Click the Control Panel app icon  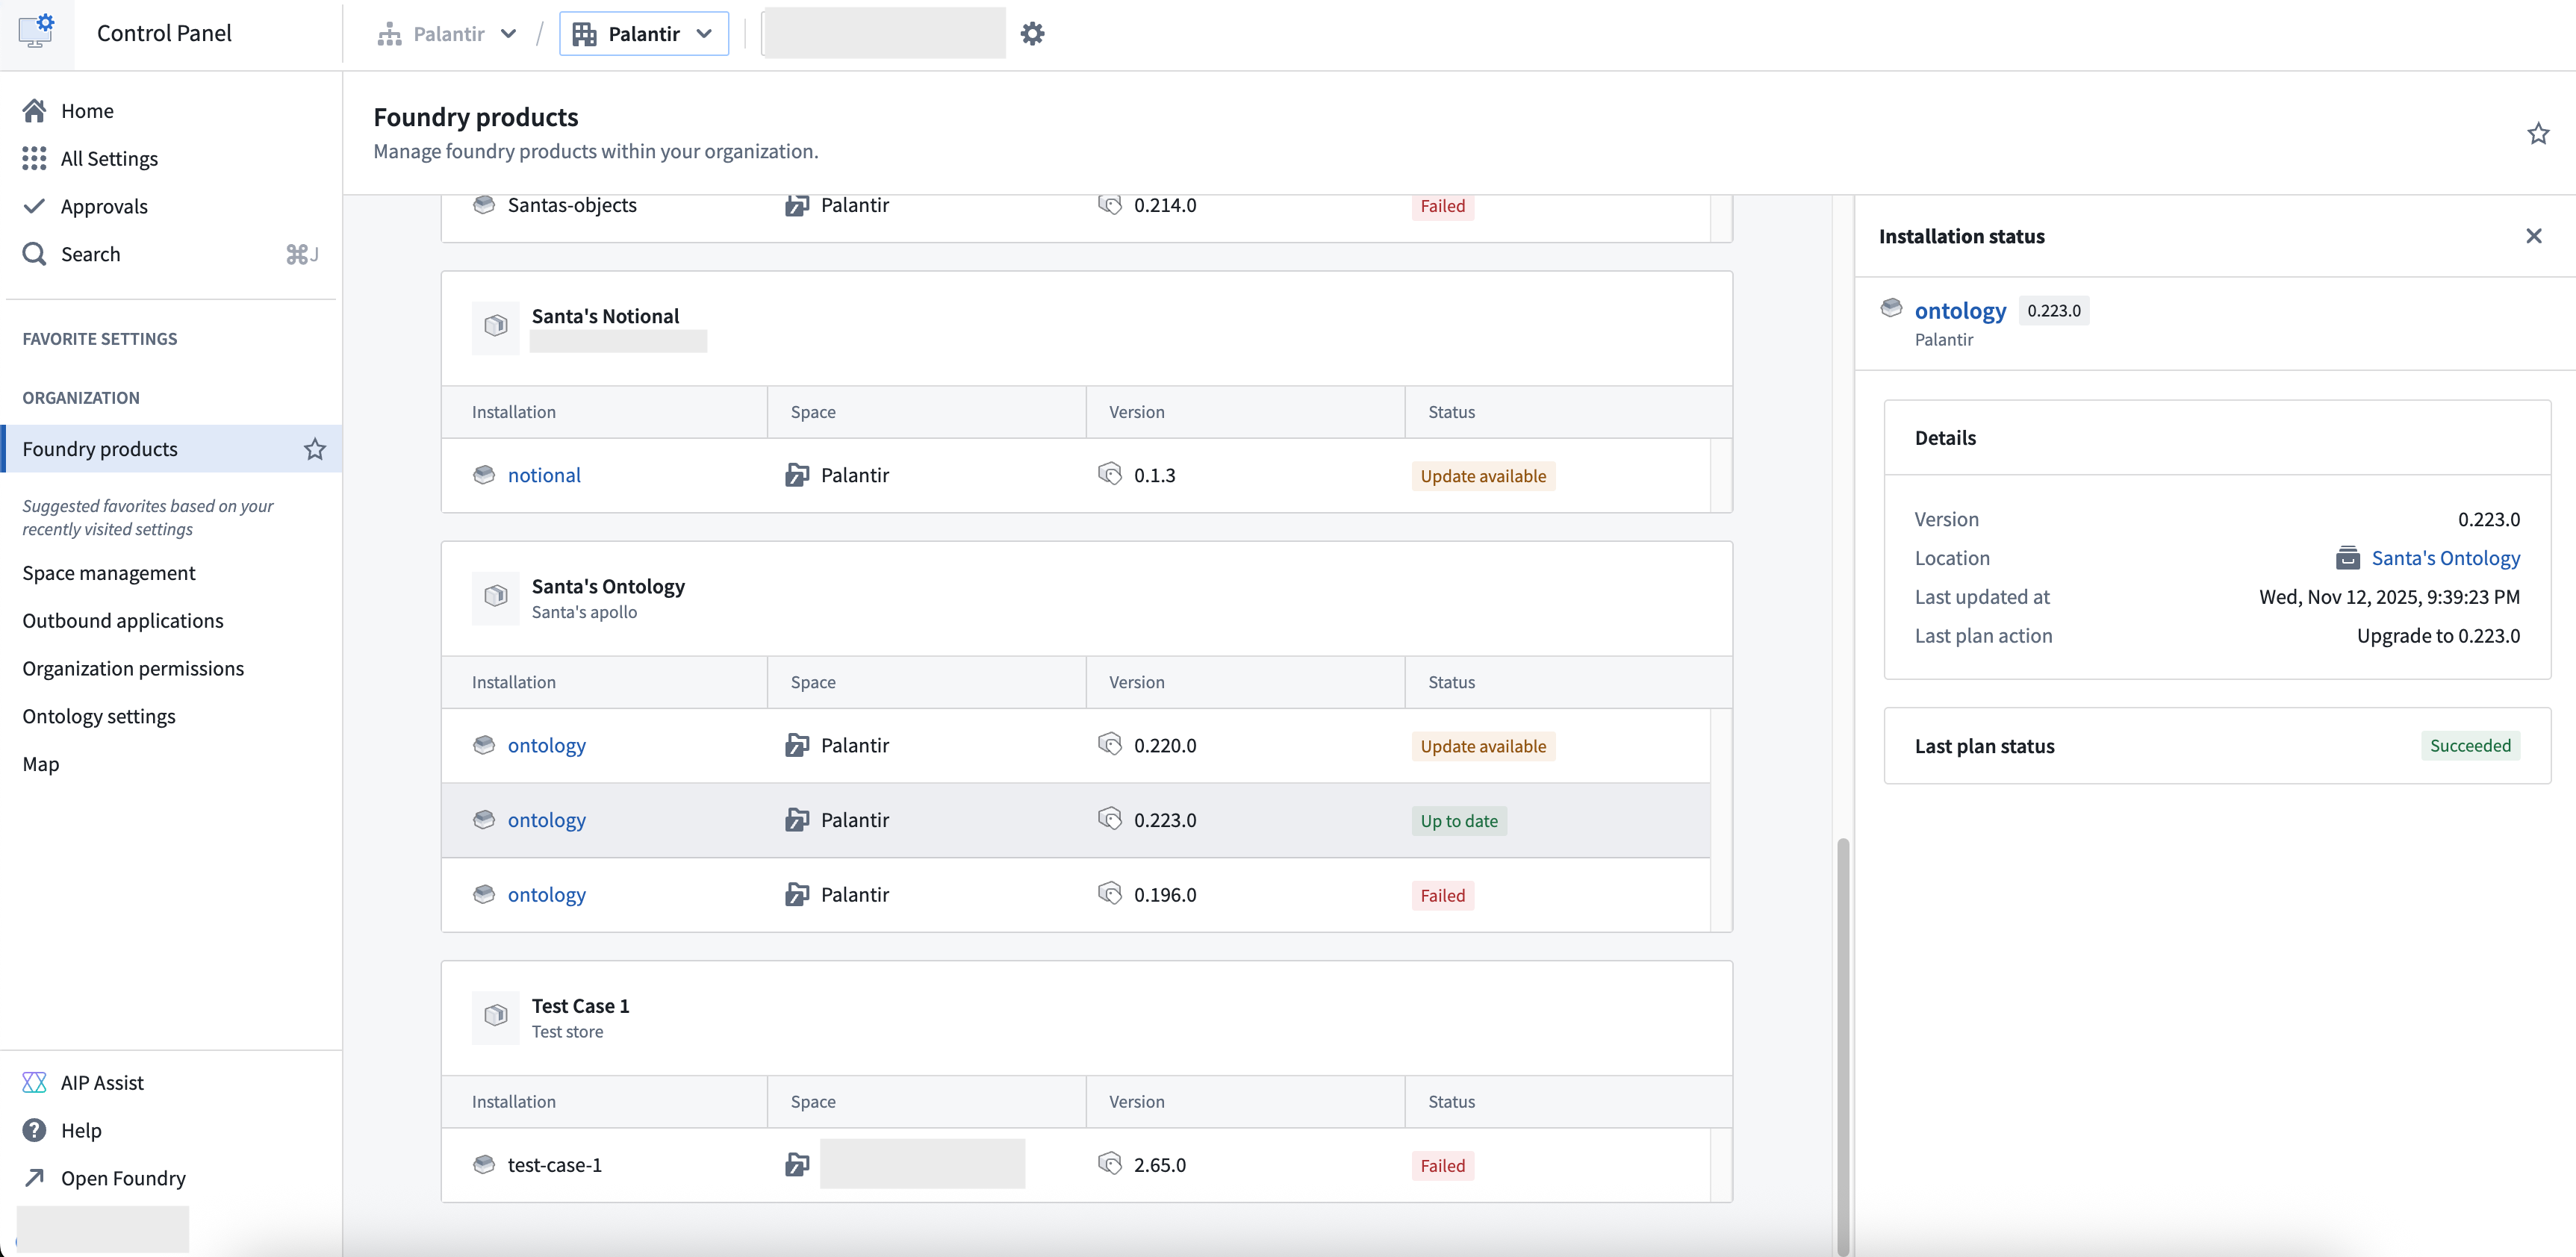point(36,31)
